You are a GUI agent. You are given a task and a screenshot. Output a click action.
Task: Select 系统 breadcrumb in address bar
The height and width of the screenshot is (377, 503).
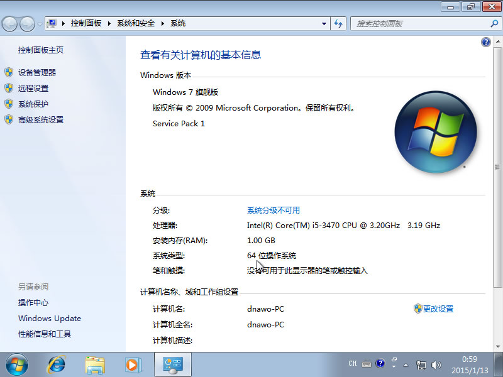click(x=178, y=23)
